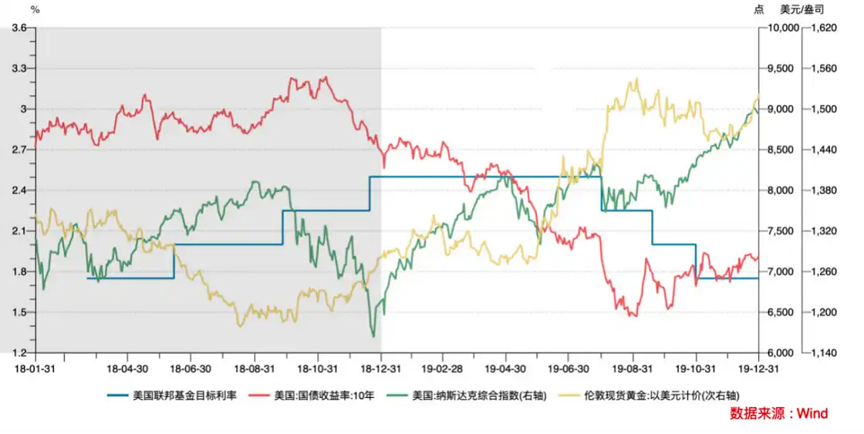Toggle the 美国:纳斯达克综合指数(右轴) legend label

coord(480,395)
